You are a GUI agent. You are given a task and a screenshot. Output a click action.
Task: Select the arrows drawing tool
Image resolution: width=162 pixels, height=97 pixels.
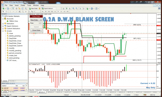[32, 11]
